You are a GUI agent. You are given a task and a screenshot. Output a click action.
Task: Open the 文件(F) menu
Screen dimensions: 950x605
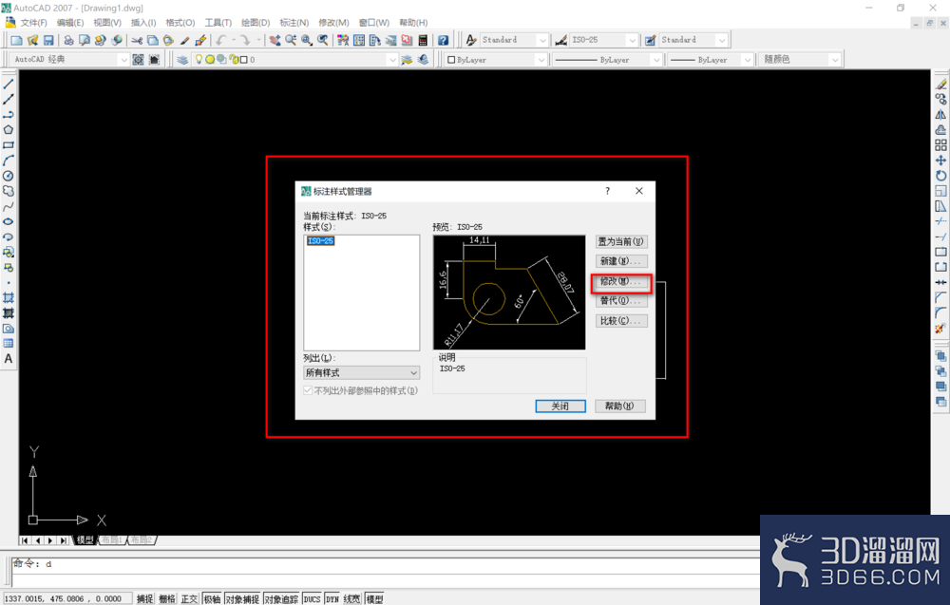click(x=34, y=23)
